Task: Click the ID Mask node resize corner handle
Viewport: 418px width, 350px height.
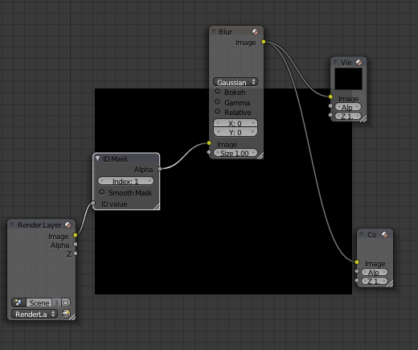Action: click(157, 207)
